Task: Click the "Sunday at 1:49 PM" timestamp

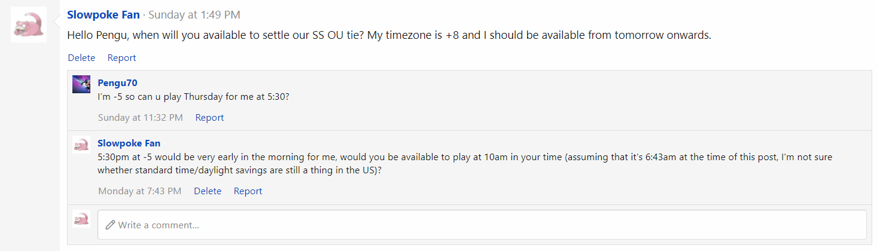Action: (194, 15)
